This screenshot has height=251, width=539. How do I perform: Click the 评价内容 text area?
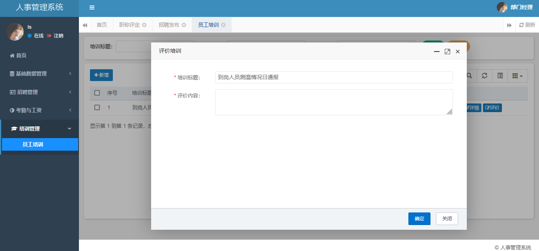333,102
